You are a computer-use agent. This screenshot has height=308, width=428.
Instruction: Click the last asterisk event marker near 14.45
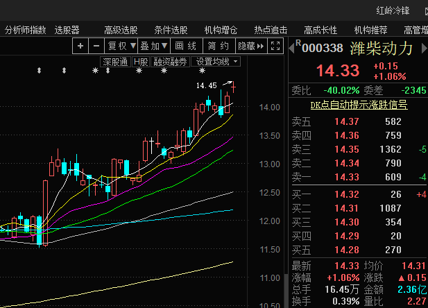[202, 71]
